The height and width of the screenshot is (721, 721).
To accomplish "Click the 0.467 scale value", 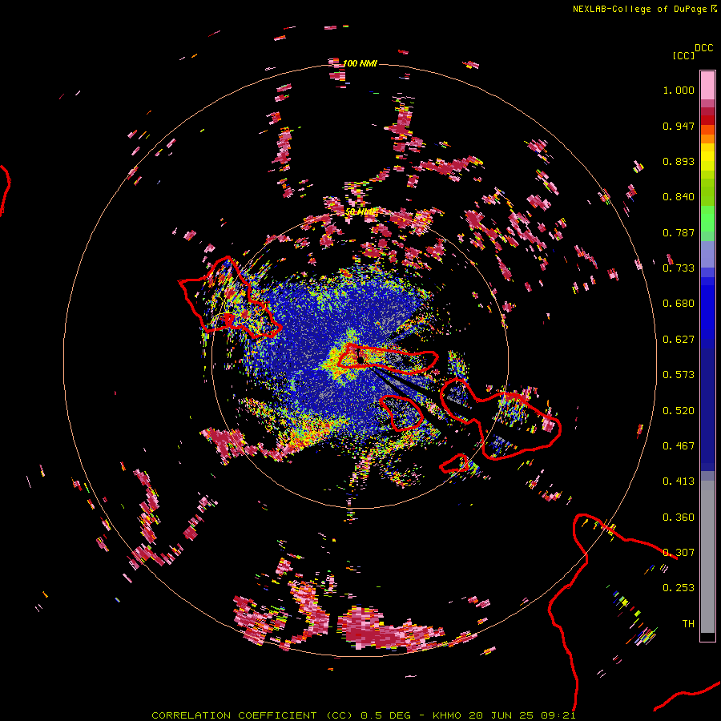I will pos(679,446).
